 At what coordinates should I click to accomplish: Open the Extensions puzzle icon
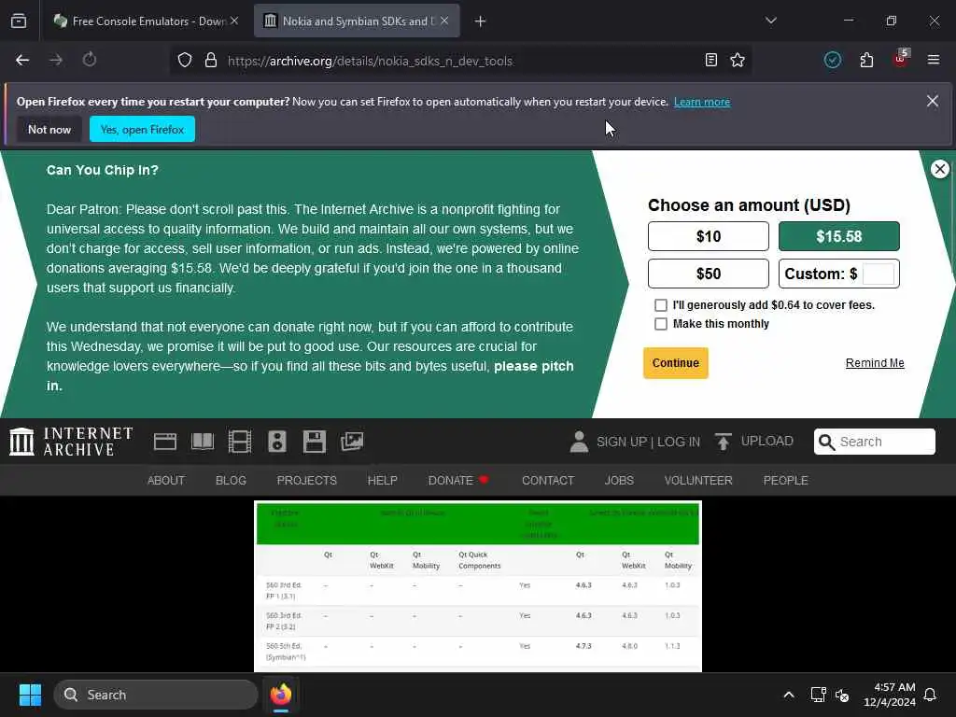click(x=866, y=60)
